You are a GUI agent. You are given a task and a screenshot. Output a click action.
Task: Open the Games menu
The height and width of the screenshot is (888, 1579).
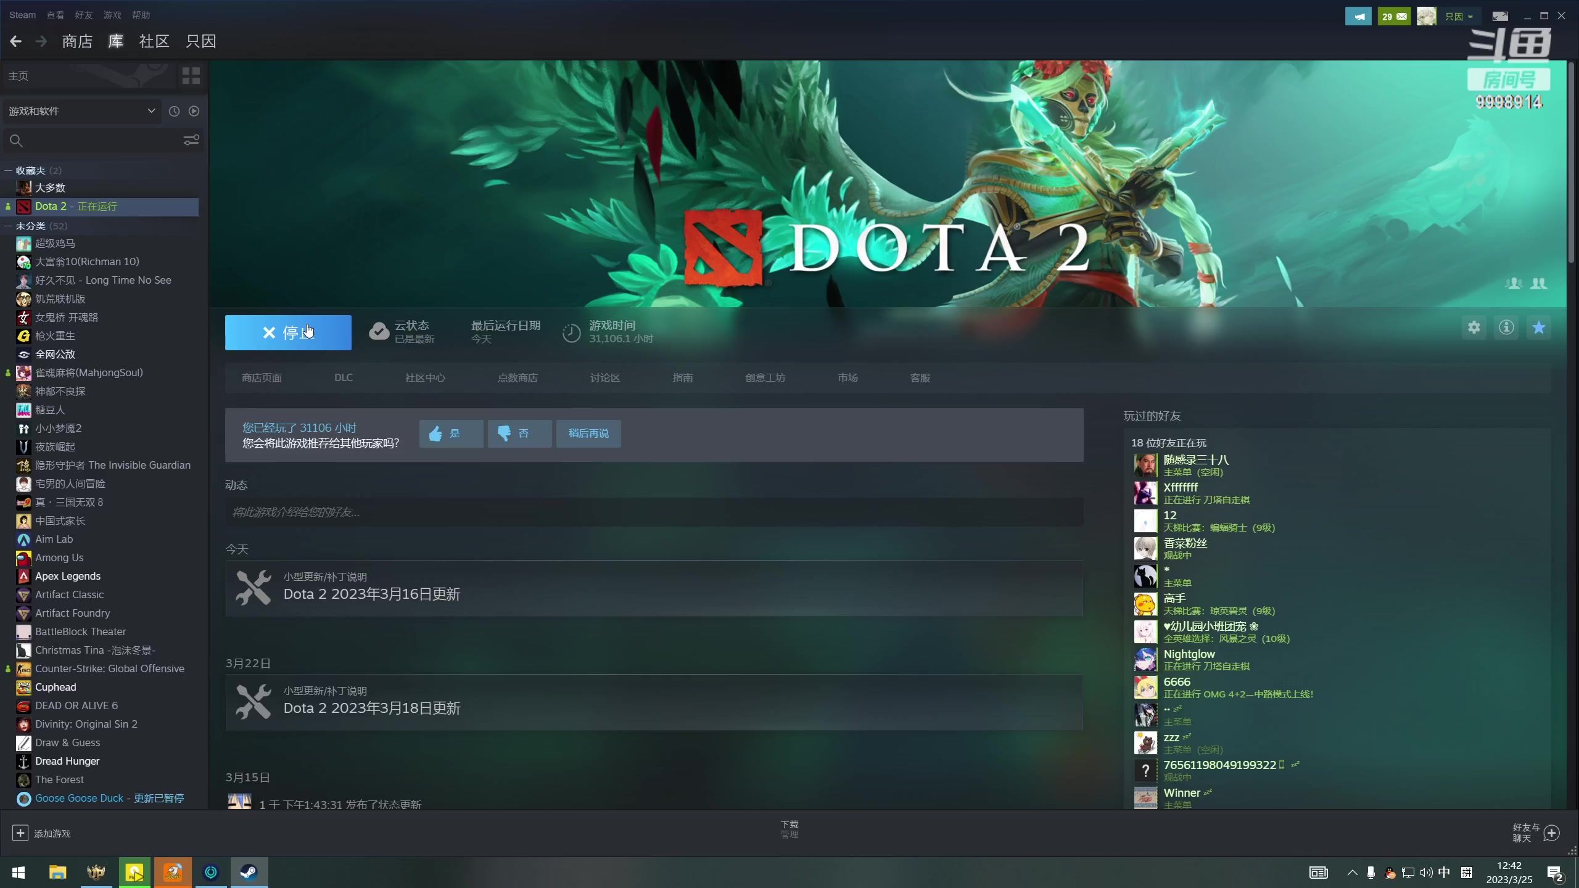coord(112,15)
